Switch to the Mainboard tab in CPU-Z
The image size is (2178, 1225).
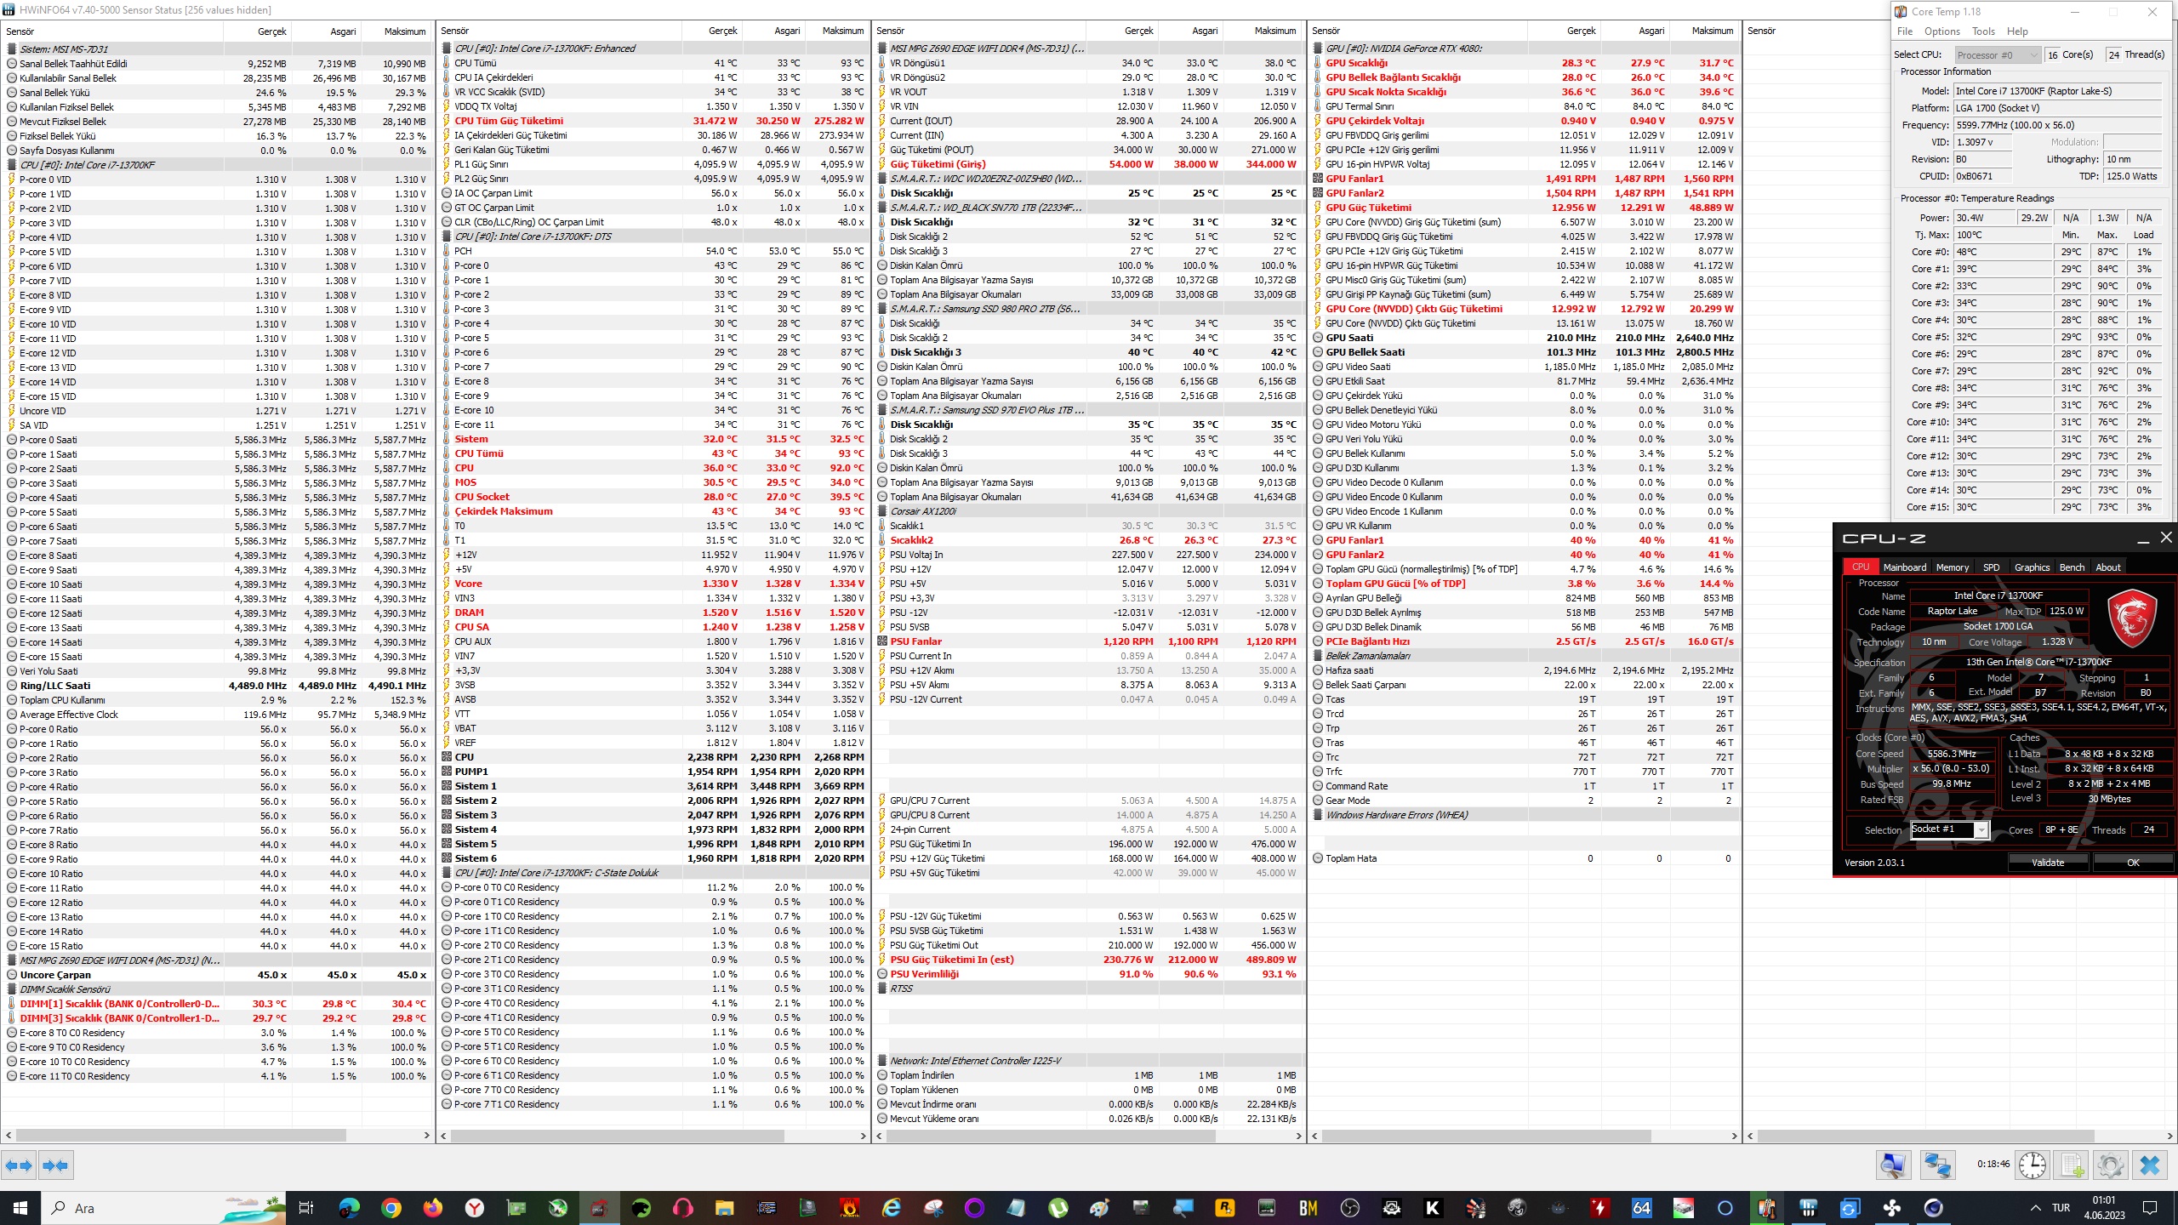point(1904,567)
